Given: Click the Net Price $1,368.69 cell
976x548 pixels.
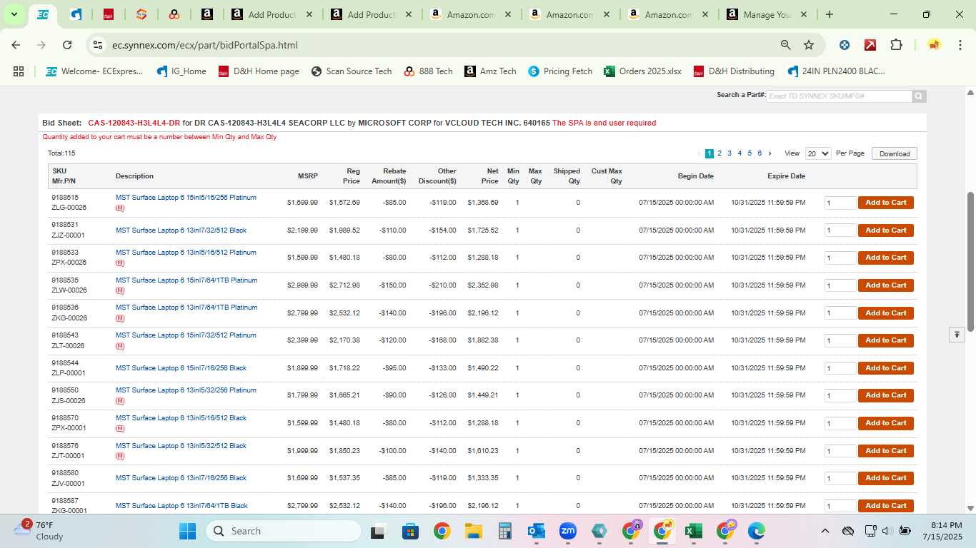Looking at the screenshot, I should (483, 203).
